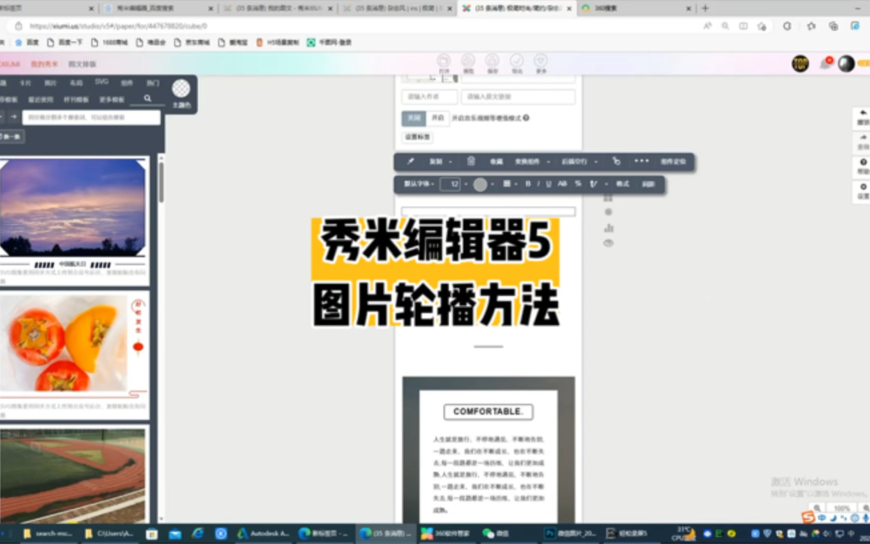Click the Save (保存) icon in the header
Screen dimensions: 870x544
tap(492, 61)
